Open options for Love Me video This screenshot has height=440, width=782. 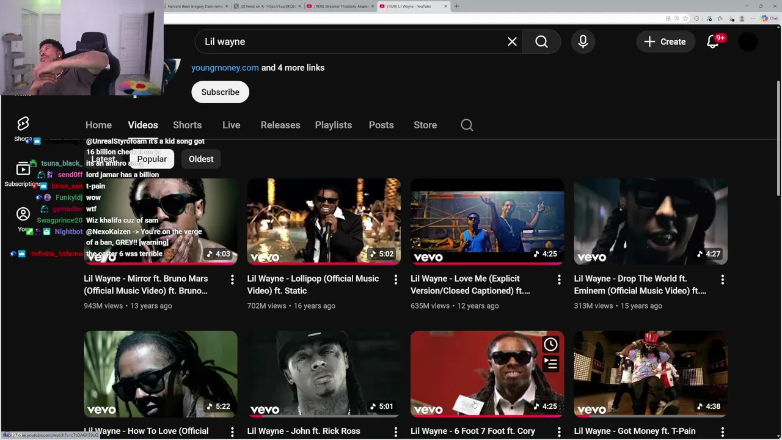[559, 279]
